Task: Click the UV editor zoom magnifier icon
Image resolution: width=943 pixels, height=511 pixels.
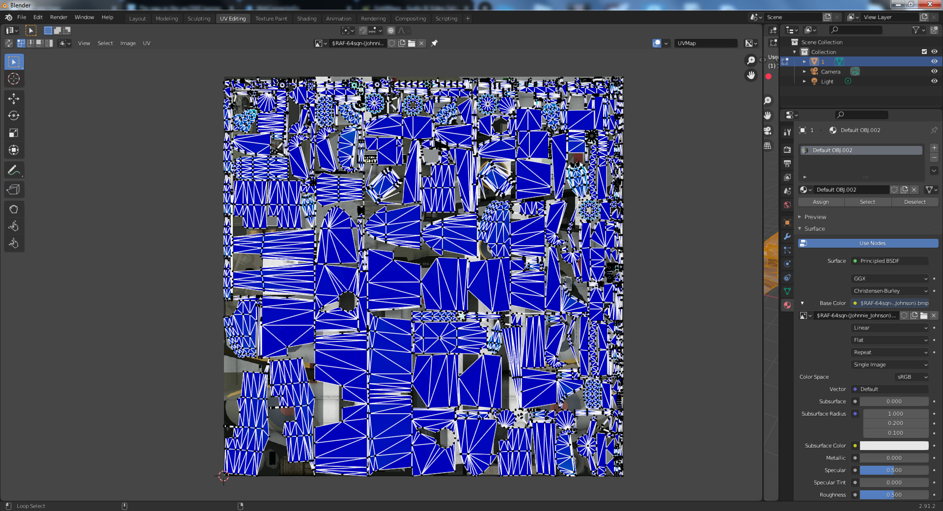Action: coord(751,60)
